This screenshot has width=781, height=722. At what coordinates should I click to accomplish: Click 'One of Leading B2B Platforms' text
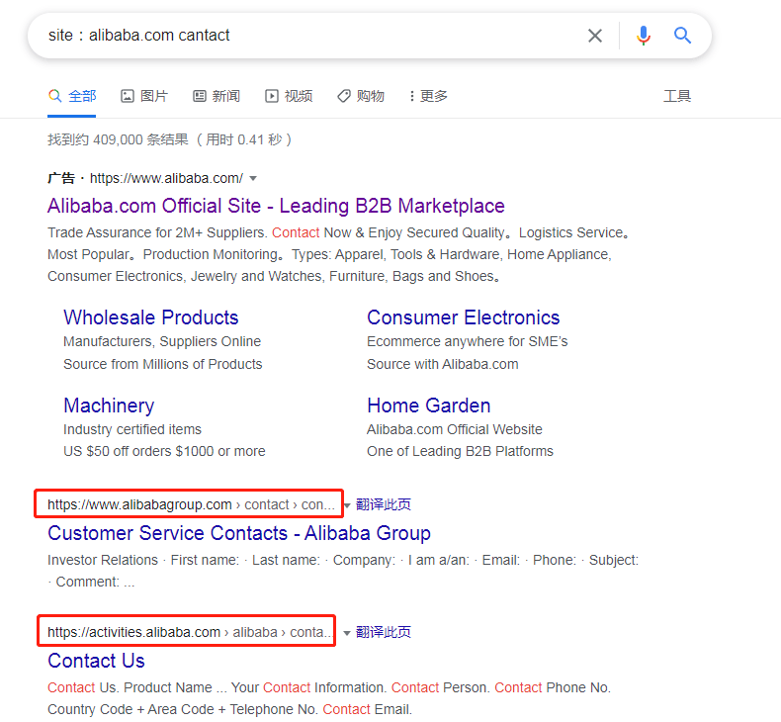click(461, 451)
